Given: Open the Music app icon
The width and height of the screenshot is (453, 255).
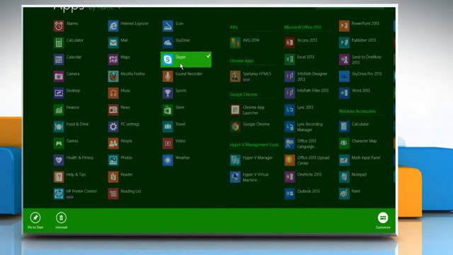Looking at the screenshot, I should click(113, 93).
